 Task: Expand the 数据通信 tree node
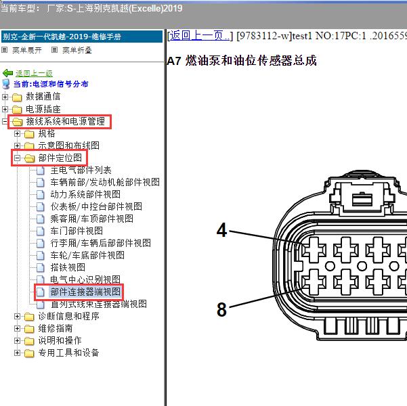(5, 97)
